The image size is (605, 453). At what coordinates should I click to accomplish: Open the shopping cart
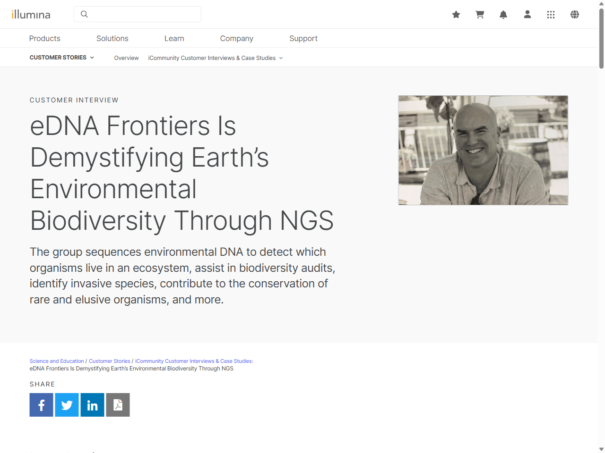pyautogui.click(x=480, y=15)
